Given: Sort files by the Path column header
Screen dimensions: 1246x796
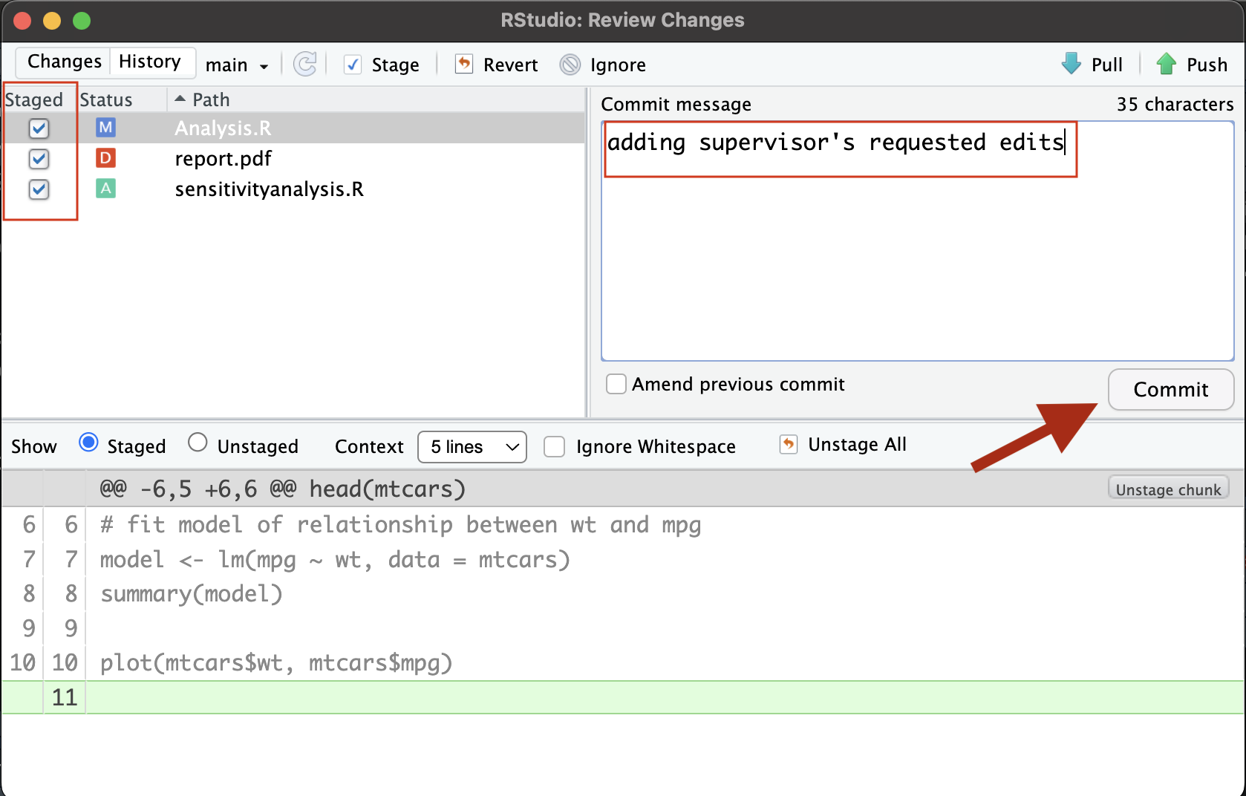Looking at the screenshot, I should [x=211, y=99].
